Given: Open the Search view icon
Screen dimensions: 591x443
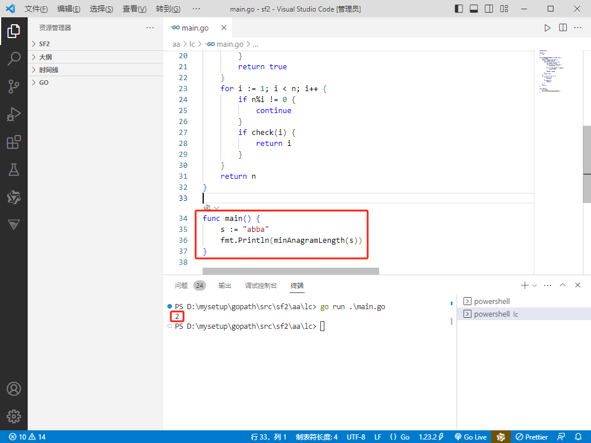Looking at the screenshot, I should [x=14, y=59].
